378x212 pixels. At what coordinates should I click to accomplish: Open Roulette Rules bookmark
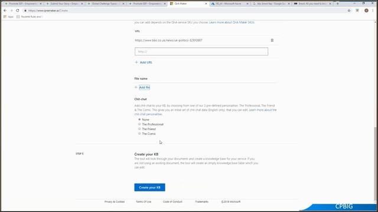point(30,17)
